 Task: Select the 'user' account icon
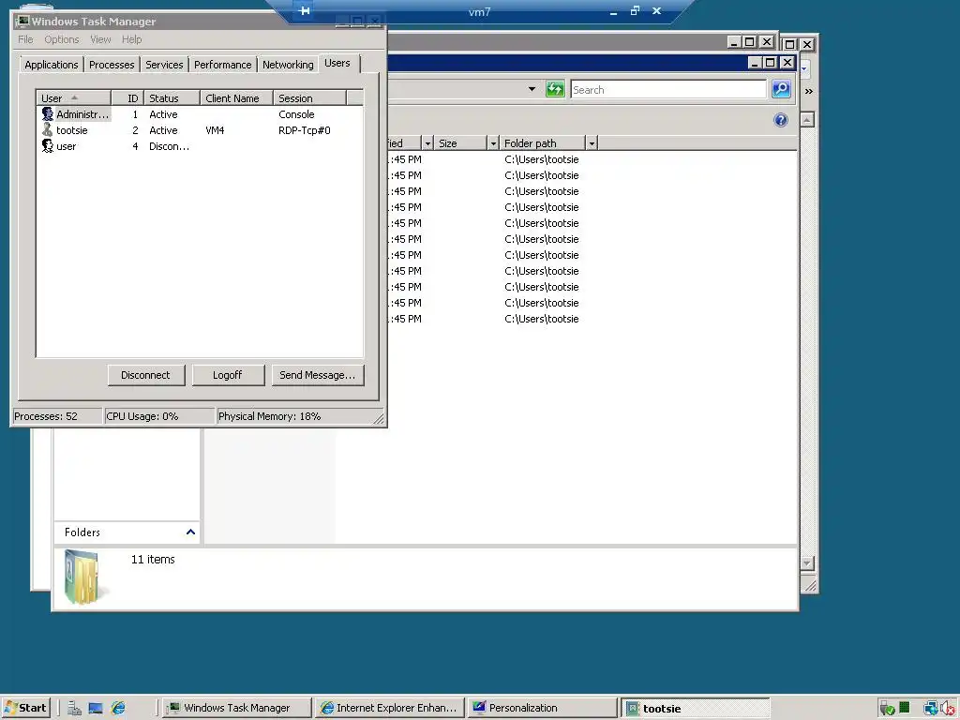(x=47, y=145)
